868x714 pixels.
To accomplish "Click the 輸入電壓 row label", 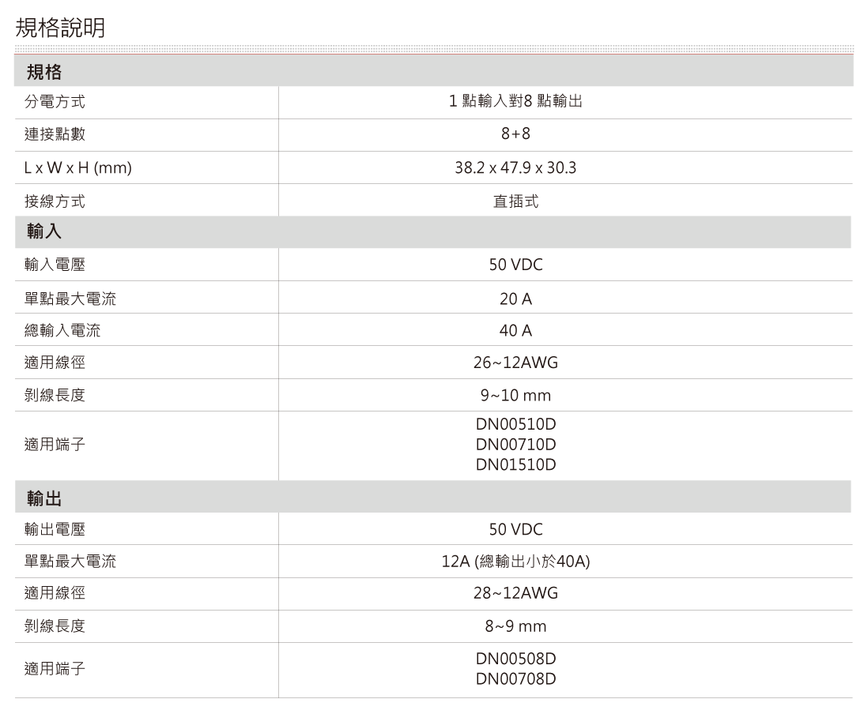I will [x=55, y=265].
